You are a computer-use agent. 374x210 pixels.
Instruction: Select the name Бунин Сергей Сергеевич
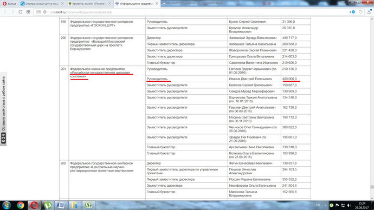[x=247, y=22]
